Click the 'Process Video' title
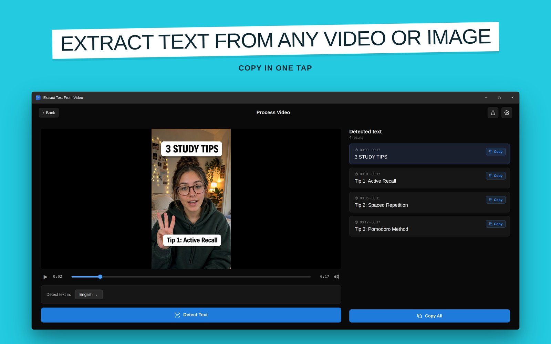551x344 pixels. click(273, 112)
